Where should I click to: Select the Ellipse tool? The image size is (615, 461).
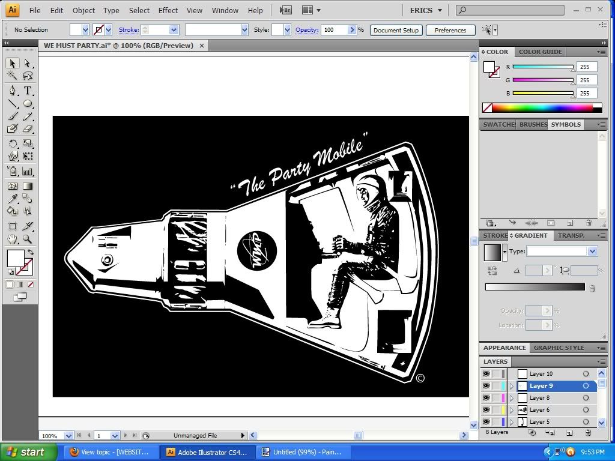coord(28,103)
